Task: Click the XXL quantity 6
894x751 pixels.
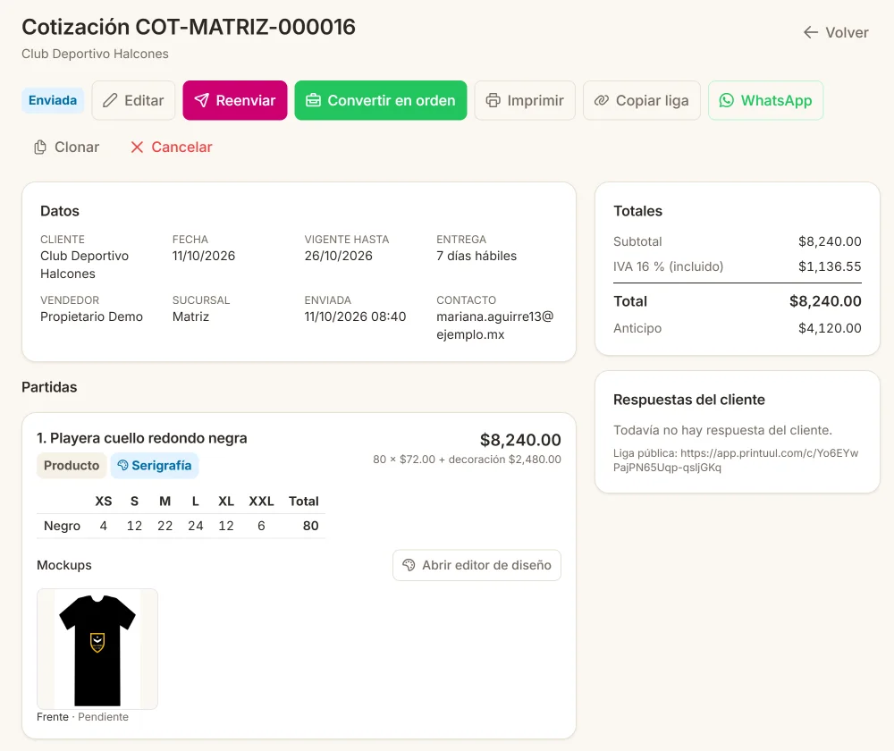Action: click(x=261, y=526)
